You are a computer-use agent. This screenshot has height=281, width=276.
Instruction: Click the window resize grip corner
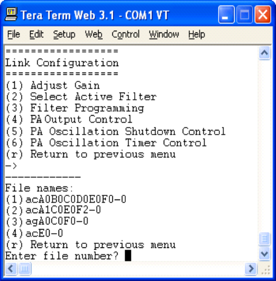(x=265, y=269)
